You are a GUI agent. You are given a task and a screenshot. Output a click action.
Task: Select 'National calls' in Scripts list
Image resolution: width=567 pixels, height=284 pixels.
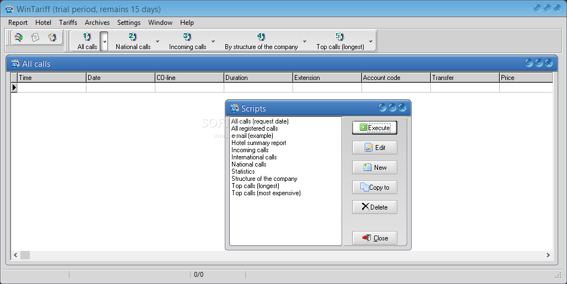[x=249, y=164]
